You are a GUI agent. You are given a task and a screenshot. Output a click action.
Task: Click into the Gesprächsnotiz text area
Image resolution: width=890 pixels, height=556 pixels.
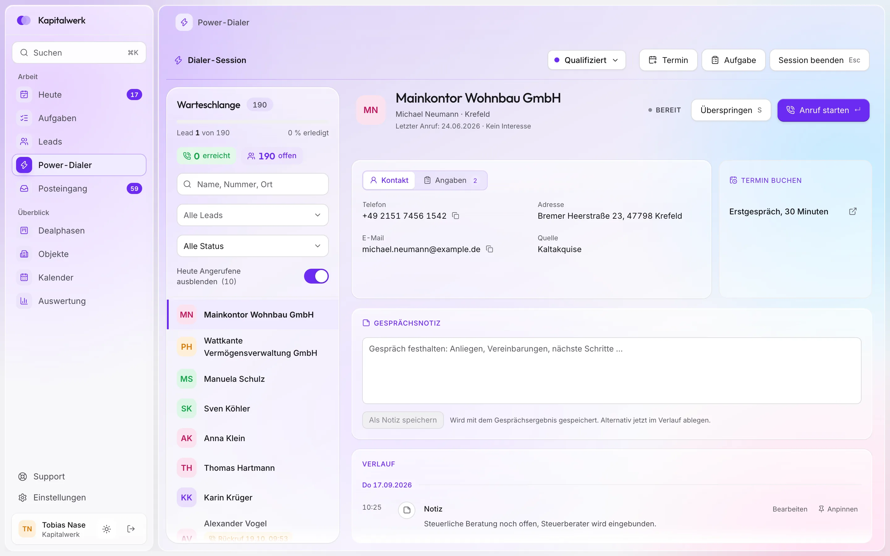coord(612,371)
